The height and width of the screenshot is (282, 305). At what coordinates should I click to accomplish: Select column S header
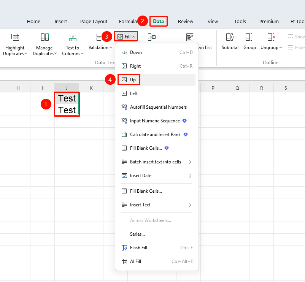click(x=286, y=88)
